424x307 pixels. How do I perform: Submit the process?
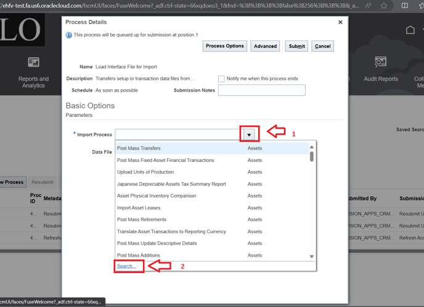[296, 46]
